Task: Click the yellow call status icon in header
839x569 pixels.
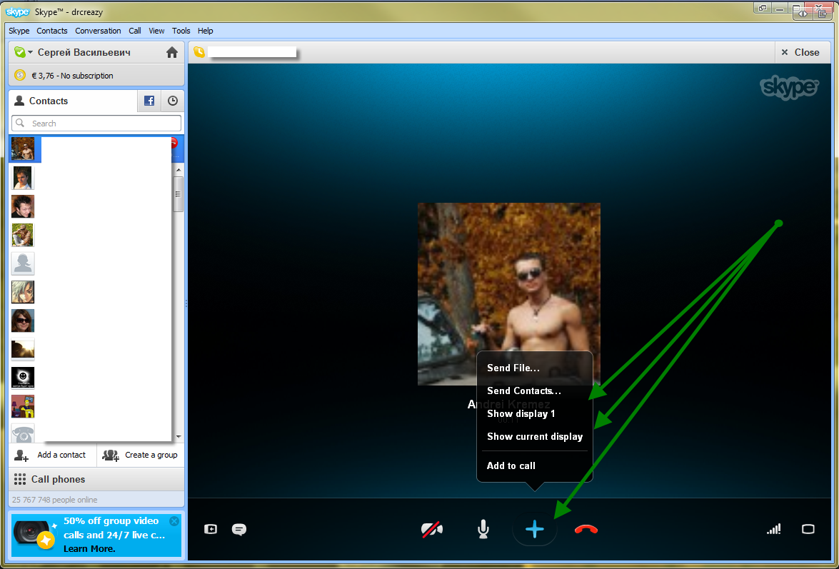Action: click(199, 52)
